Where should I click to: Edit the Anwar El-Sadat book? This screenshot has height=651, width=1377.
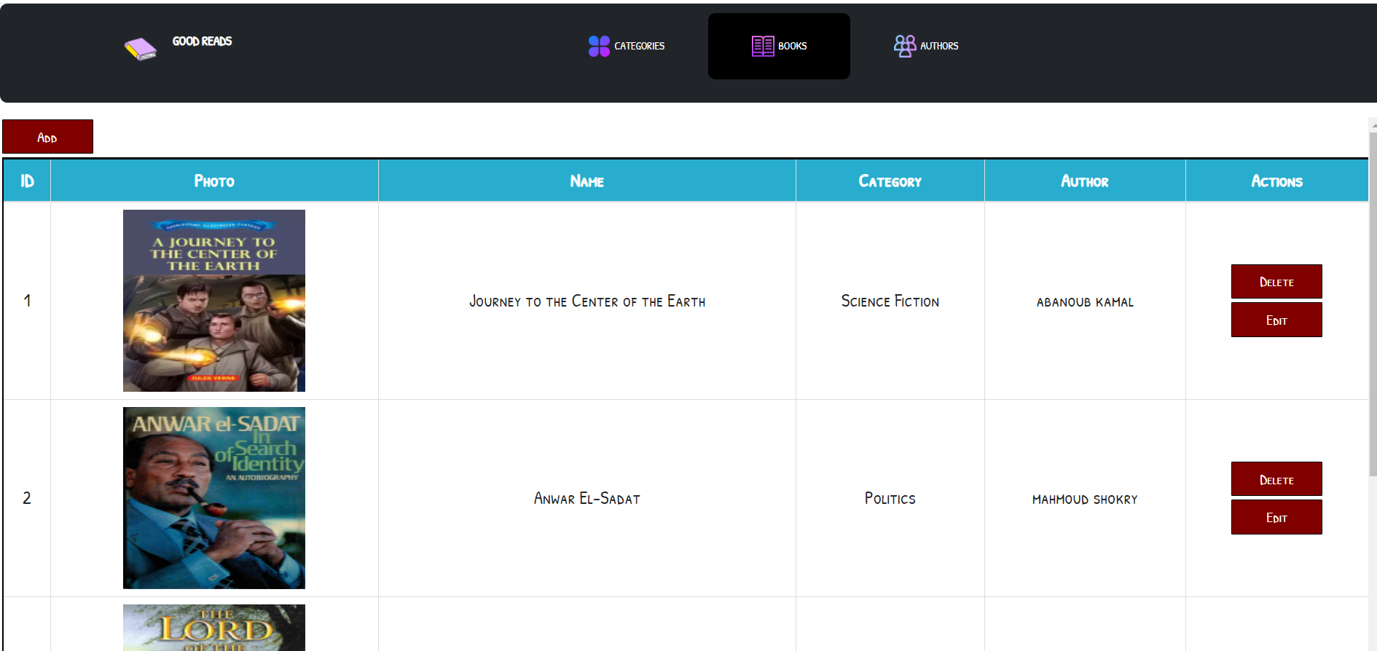(x=1276, y=517)
